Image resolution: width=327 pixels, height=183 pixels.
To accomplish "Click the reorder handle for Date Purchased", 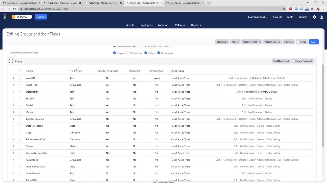I will (14, 126).
